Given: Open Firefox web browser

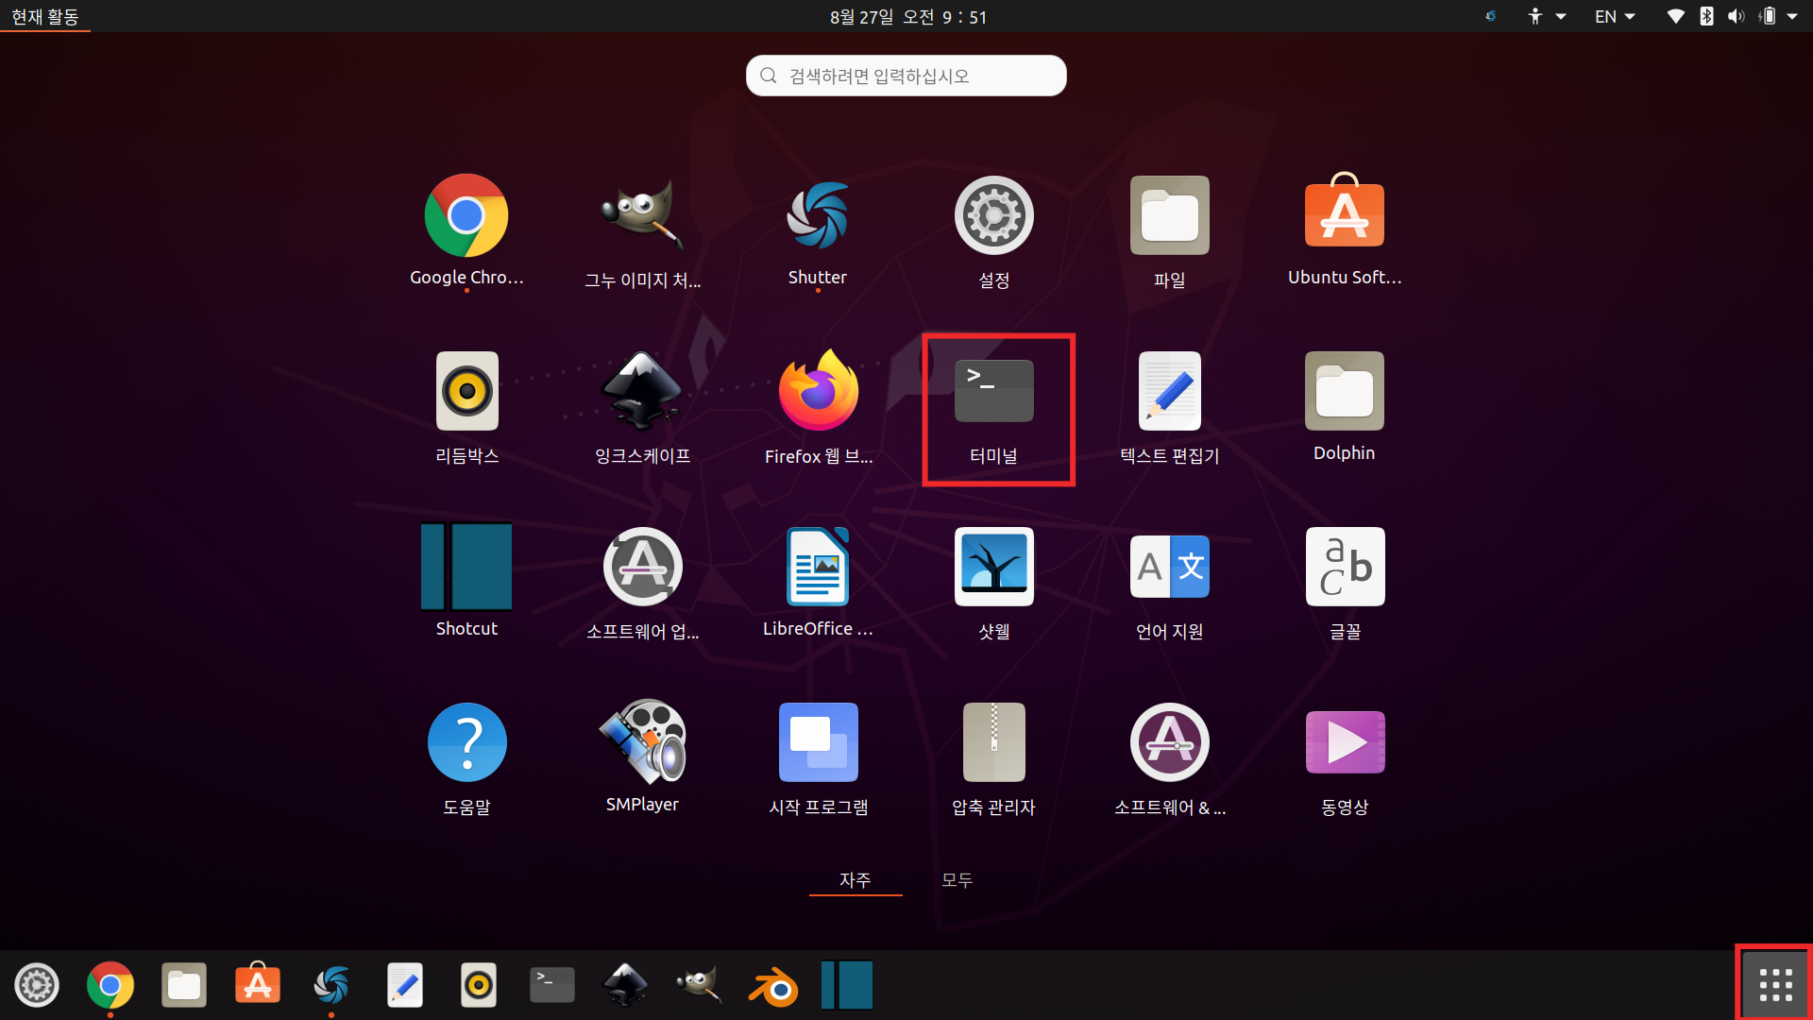Looking at the screenshot, I should [818, 392].
